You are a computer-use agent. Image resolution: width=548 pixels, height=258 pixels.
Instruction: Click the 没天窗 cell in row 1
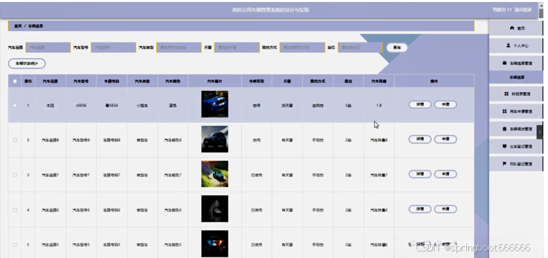click(287, 105)
